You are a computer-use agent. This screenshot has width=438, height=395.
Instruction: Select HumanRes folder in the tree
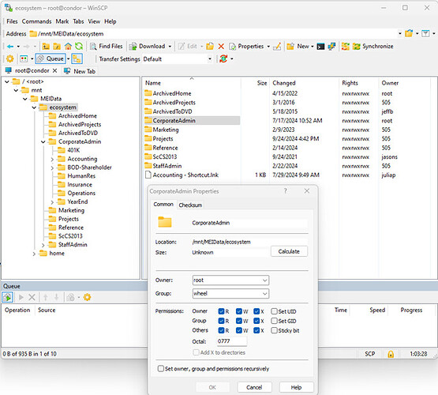(x=81, y=176)
